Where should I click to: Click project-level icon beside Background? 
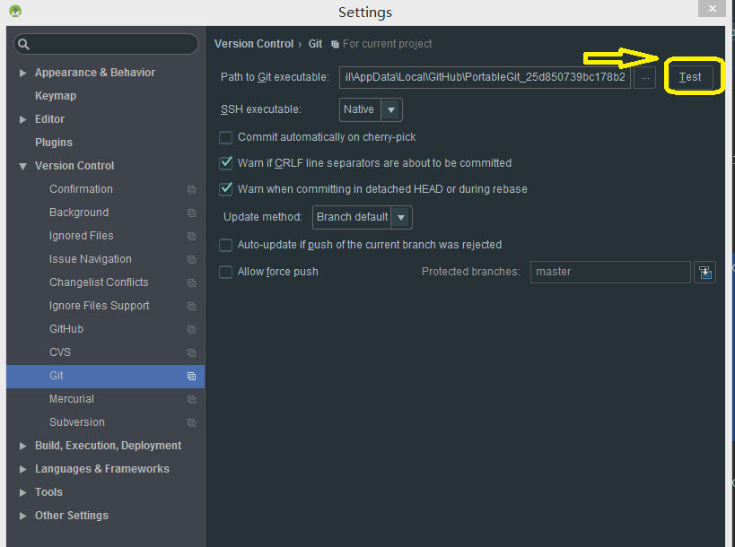191,213
